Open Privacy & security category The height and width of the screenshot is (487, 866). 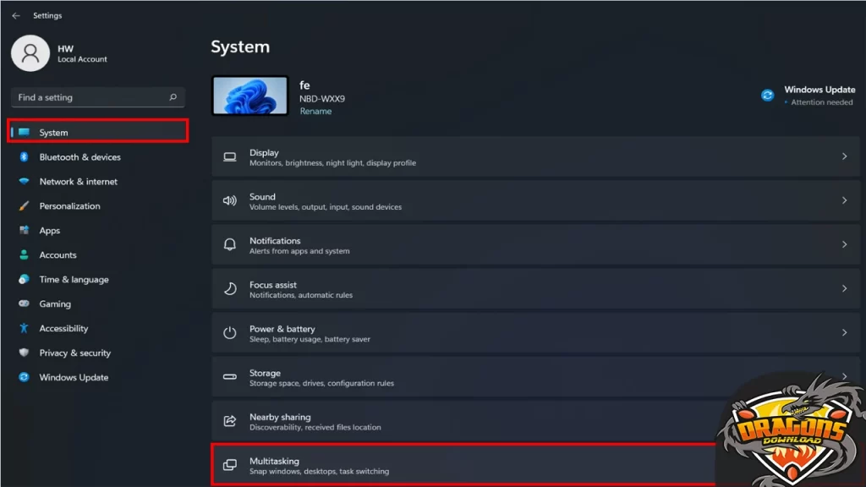tap(74, 353)
